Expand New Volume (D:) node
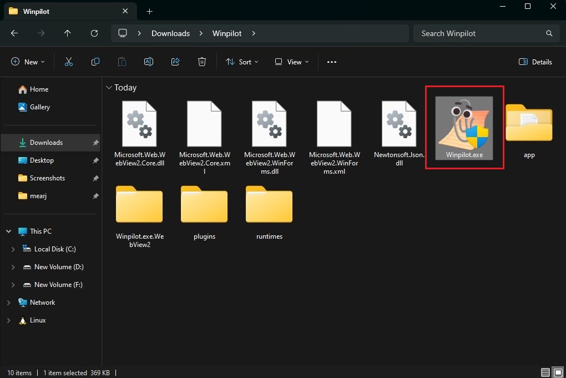The height and width of the screenshot is (378, 566). (x=13, y=267)
